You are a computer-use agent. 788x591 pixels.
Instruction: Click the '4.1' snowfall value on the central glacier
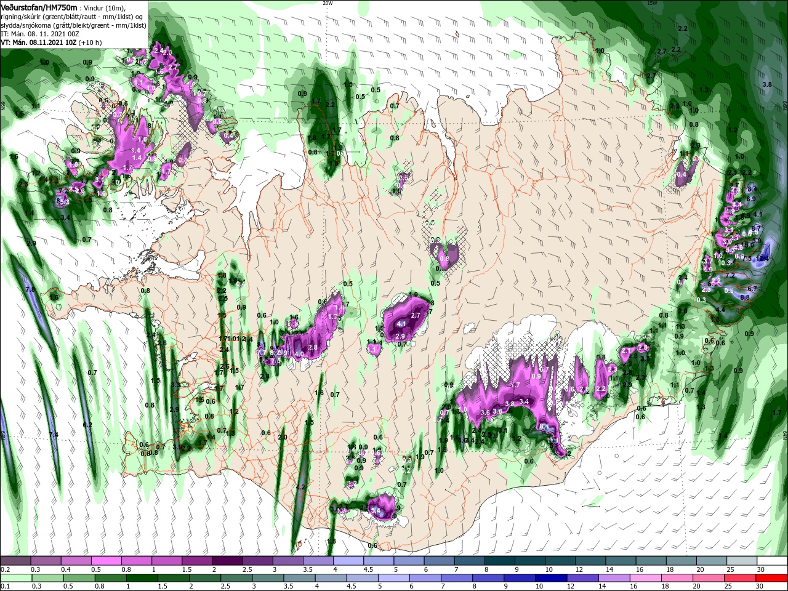click(401, 323)
